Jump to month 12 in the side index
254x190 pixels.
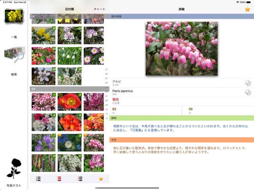(x=106, y=118)
